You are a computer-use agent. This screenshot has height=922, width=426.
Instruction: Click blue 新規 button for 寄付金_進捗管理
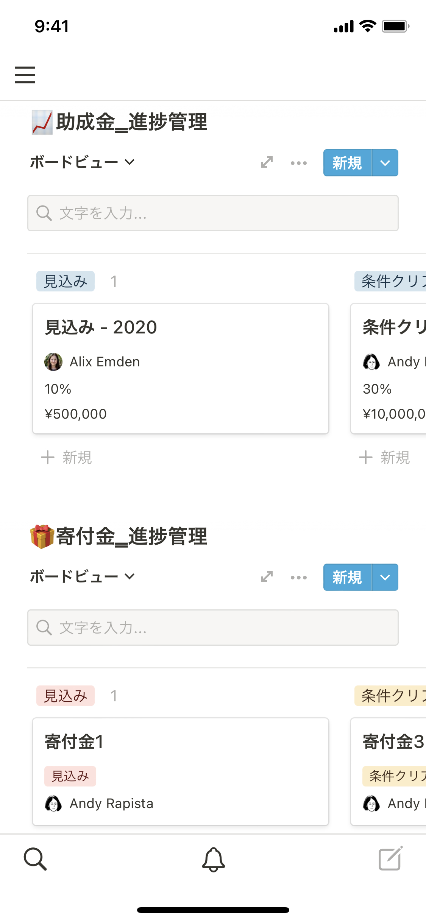pos(347,578)
